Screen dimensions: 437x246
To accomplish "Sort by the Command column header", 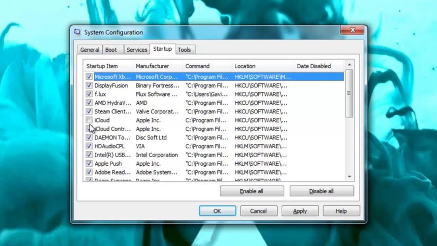I will point(207,66).
